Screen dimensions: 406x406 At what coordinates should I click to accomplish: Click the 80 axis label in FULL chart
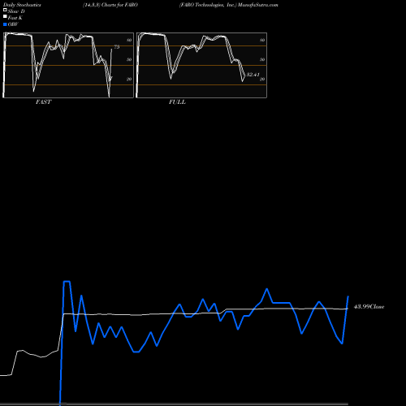pyautogui.click(x=262, y=40)
